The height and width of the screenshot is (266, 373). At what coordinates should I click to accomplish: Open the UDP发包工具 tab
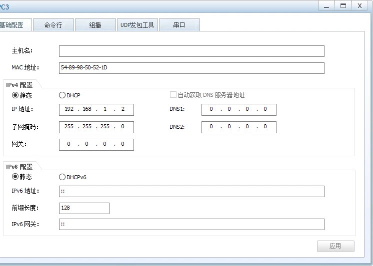coord(137,25)
